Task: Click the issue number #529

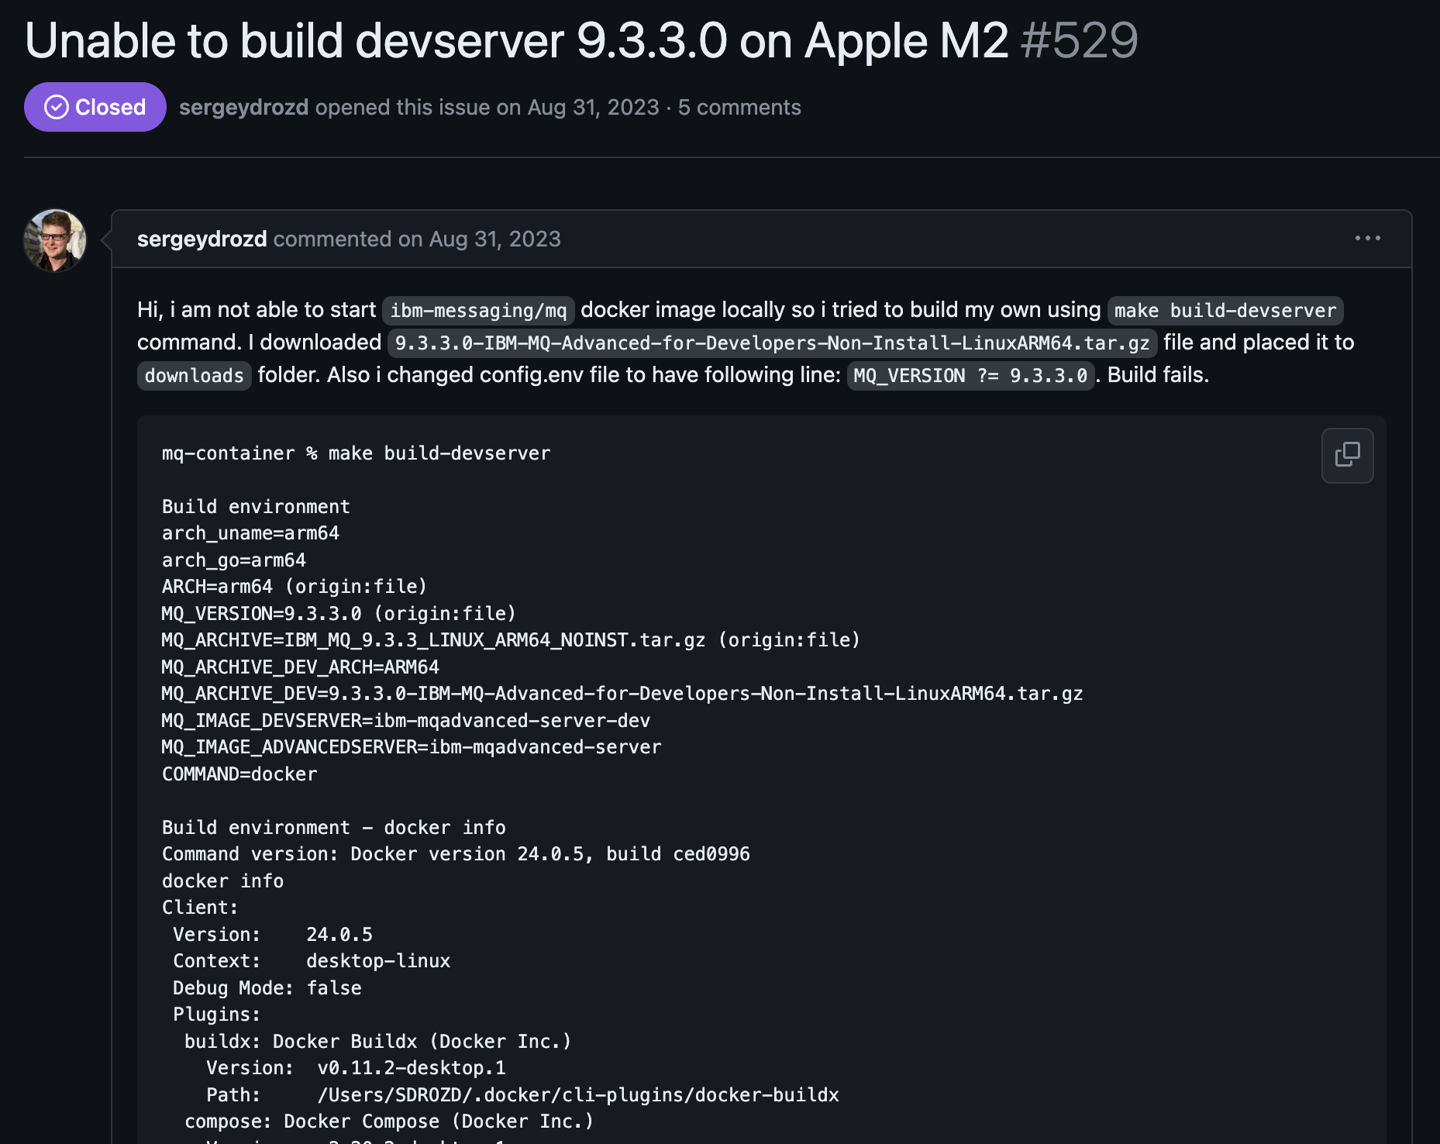Action: [1079, 40]
